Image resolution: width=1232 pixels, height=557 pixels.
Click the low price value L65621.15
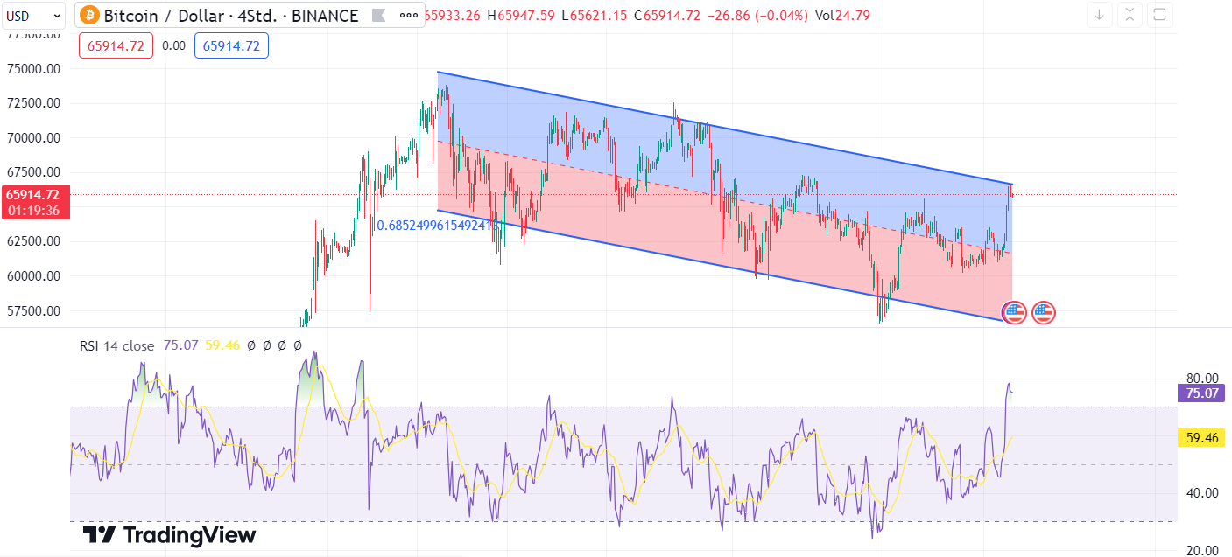(x=595, y=15)
